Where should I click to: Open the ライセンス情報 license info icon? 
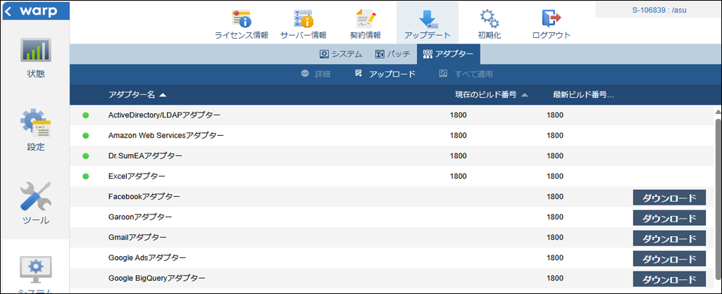pos(242,19)
